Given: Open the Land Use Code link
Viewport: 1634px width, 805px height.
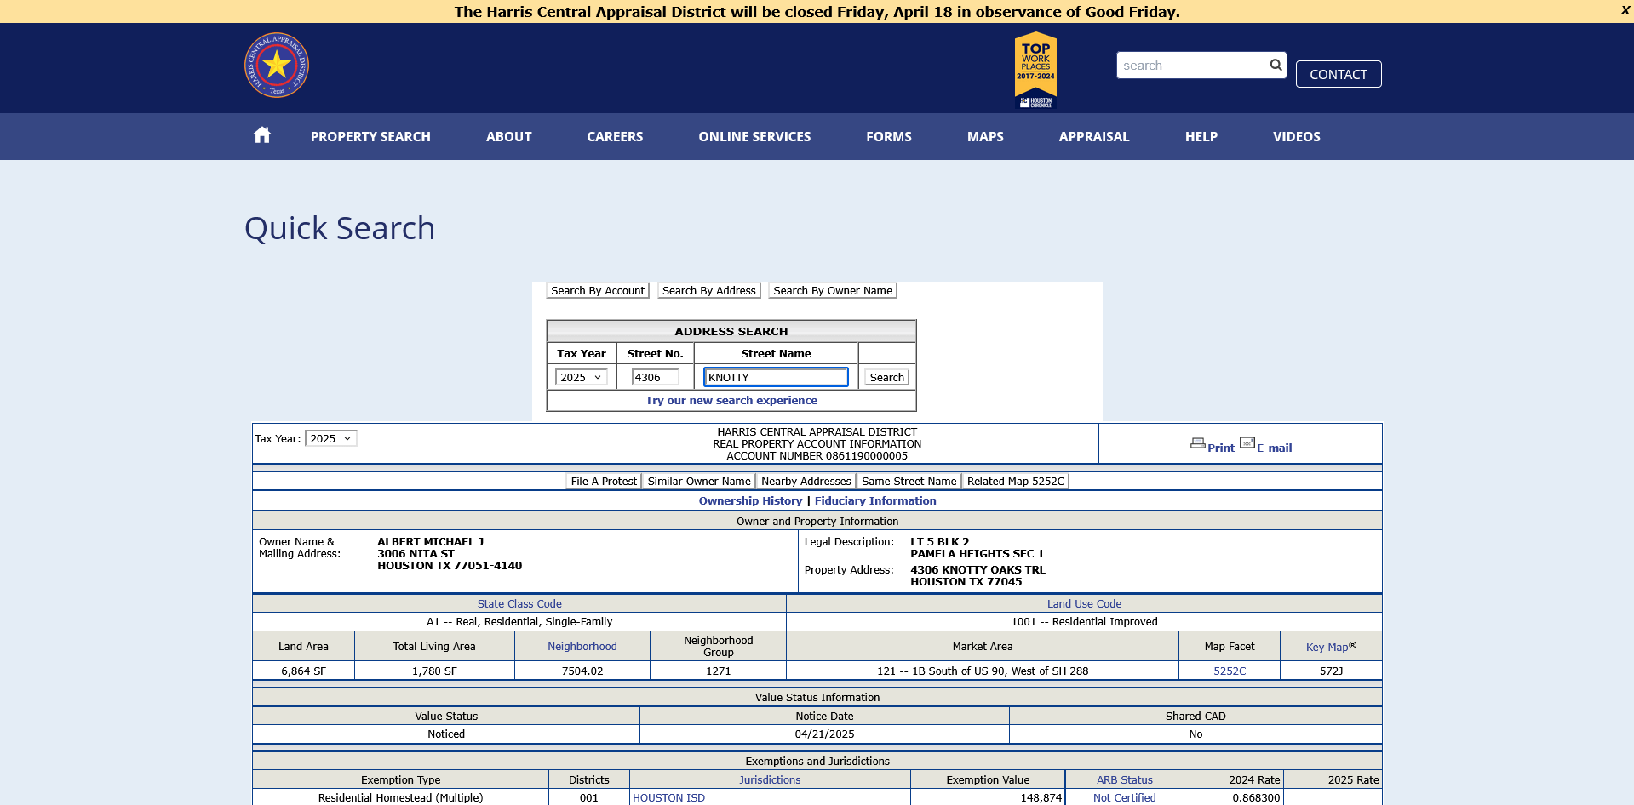Looking at the screenshot, I should pyautogui.click(x=1084, y=603).
